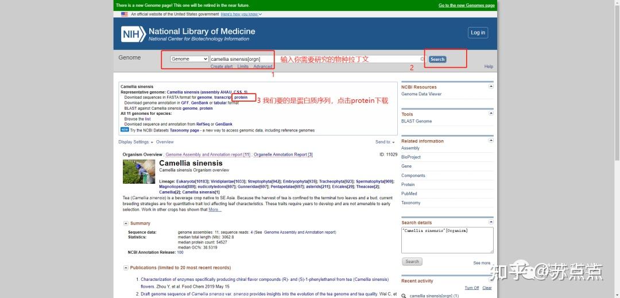The height and width of the screenshot is (298, 620).
Task: Download sequence and annotation from RefSeq
Action: click(203, 124)
